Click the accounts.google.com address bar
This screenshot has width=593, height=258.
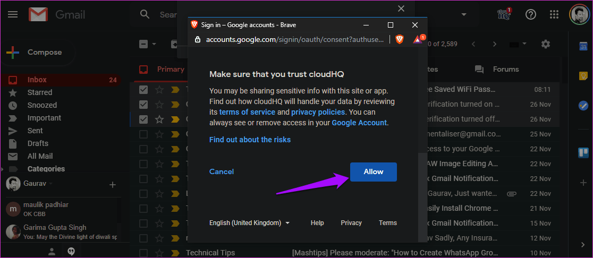click(x=295, y=39)
